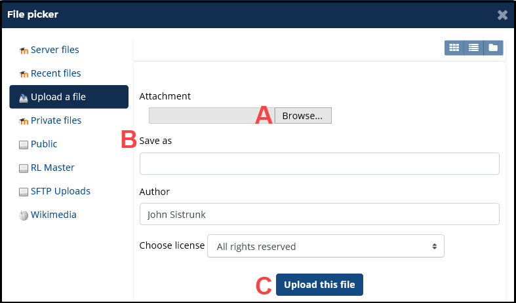Screen dimensions: 516x303
Task: Click the Server files repository icon
Action: click(24, 50)
